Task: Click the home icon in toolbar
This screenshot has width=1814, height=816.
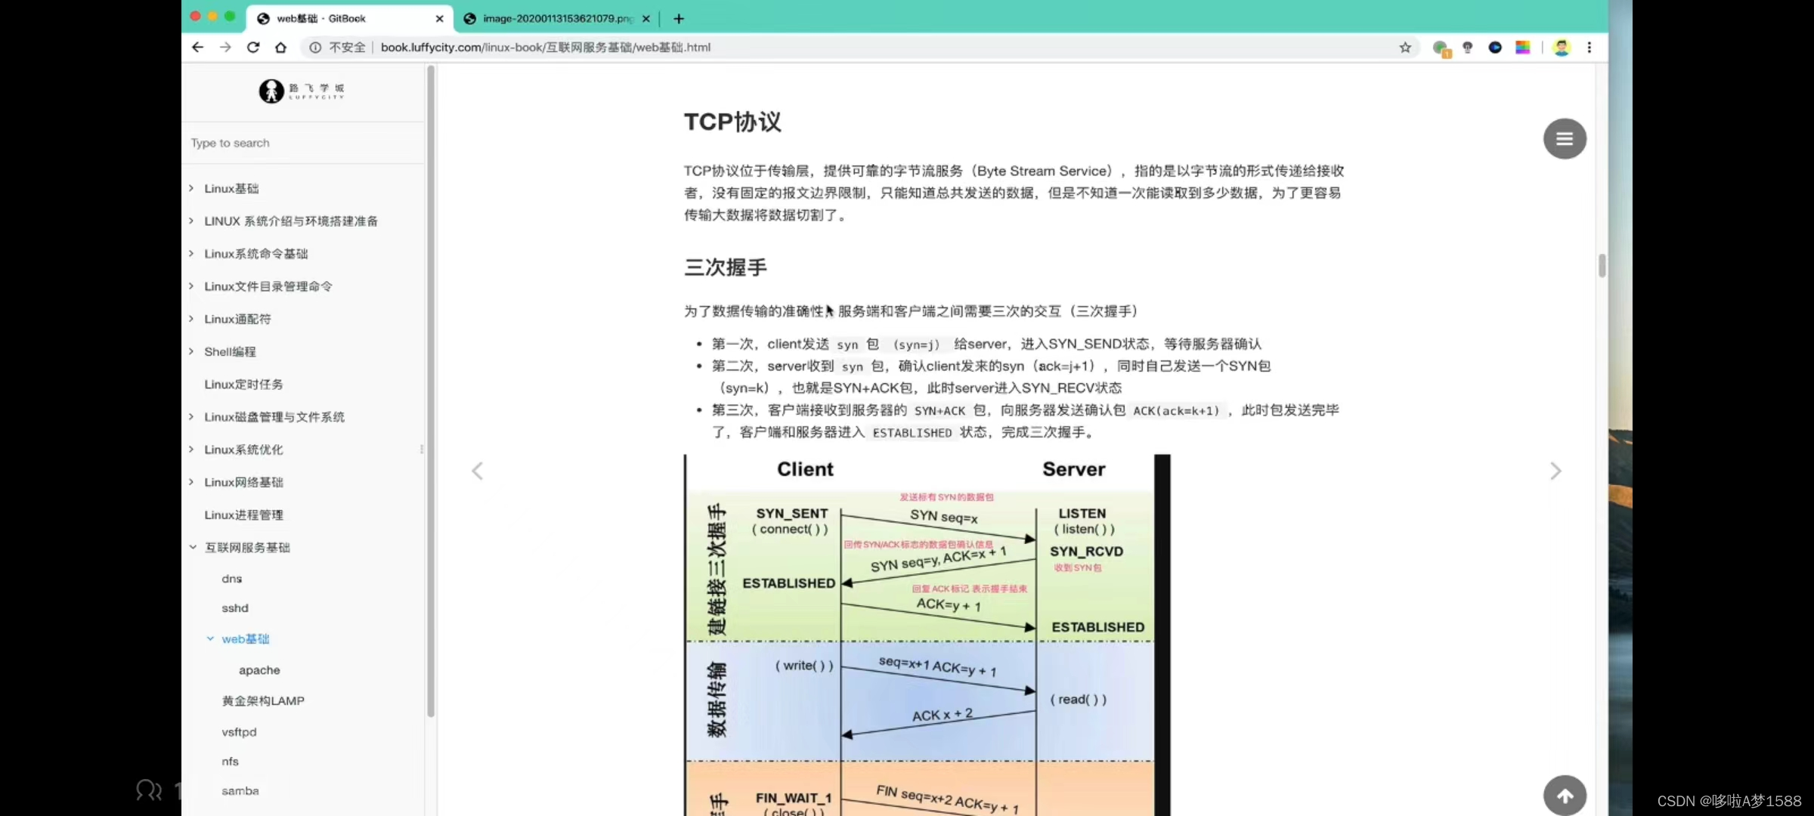Action: [280, 47]
